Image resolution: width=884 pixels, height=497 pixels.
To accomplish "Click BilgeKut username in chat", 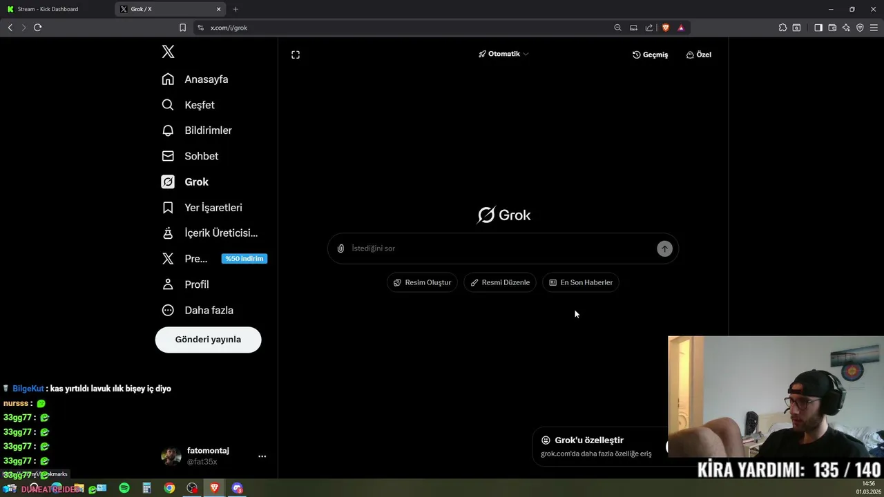I will tap(28, 389).
